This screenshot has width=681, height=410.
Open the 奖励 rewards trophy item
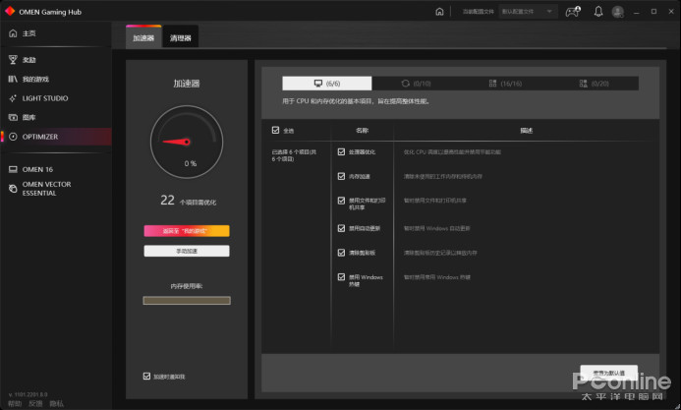28,60
